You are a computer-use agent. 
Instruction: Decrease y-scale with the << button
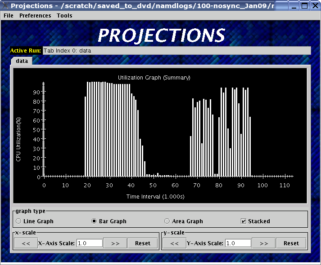coord(174,243)
